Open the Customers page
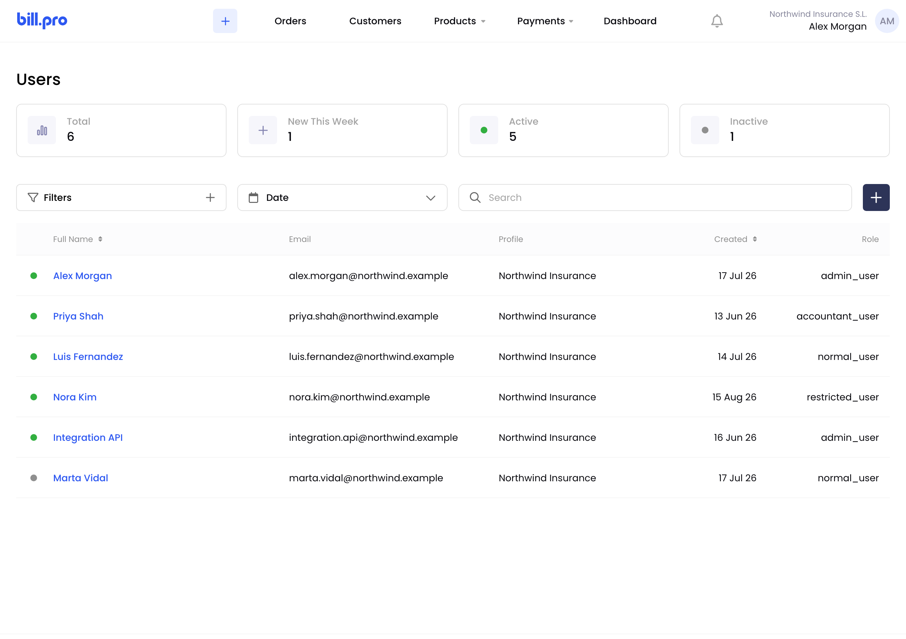 [x=375, y=21]
